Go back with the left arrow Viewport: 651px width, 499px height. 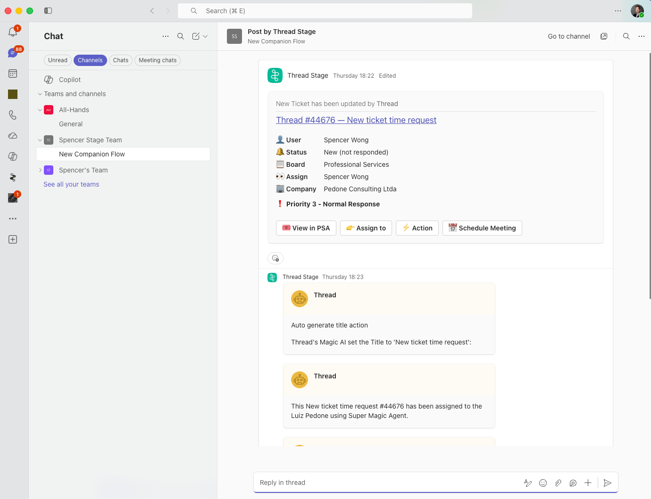coord(152,11)
